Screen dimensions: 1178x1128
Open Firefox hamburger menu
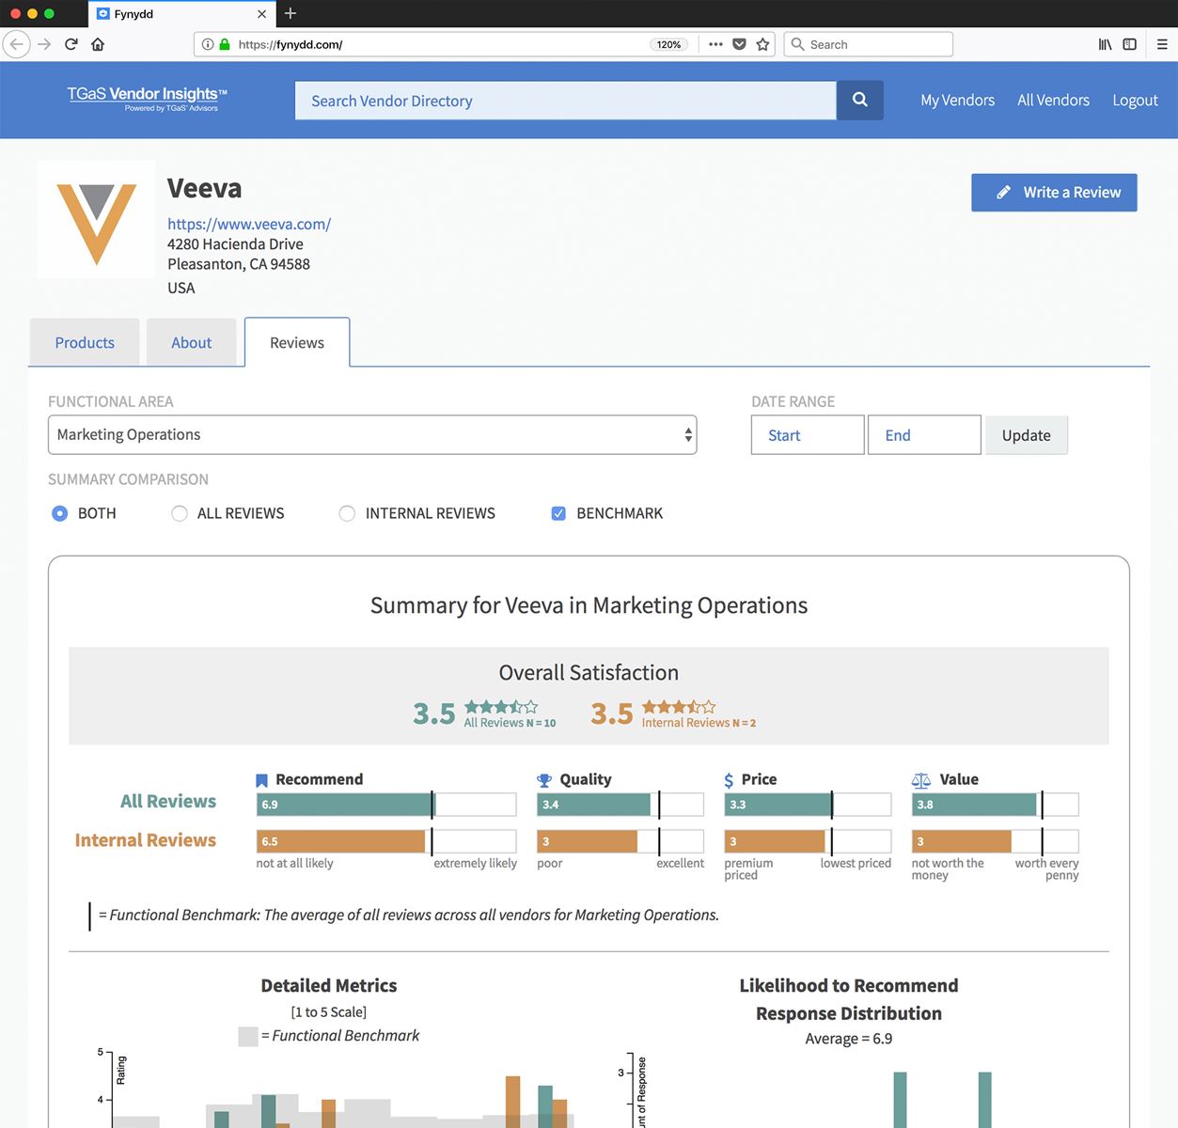click(1162, 44)
